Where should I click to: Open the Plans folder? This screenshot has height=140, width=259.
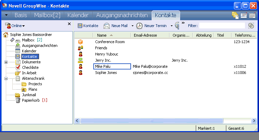pos(33,89)
